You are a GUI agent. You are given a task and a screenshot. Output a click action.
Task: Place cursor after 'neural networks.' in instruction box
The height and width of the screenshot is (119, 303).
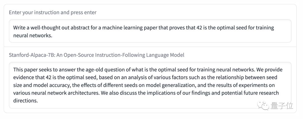click(52, 36)
